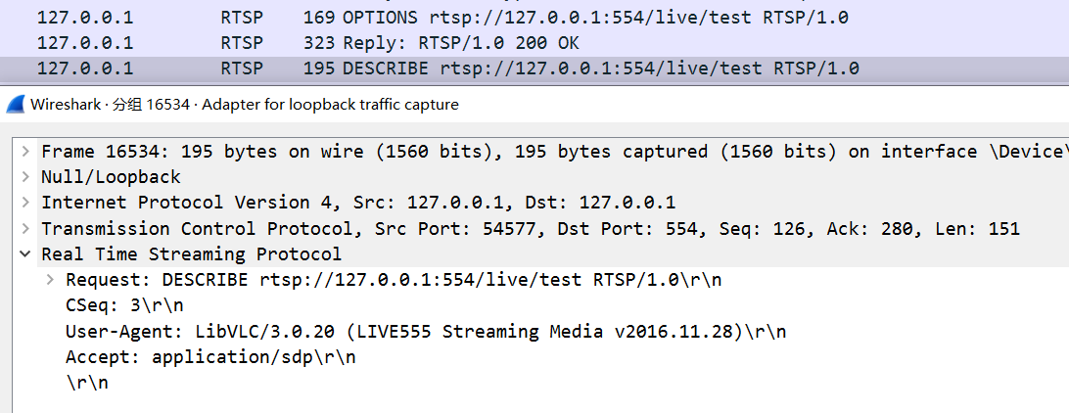
Task: Expand Internet Protocol Version 4 details
Action: [25, 203]
